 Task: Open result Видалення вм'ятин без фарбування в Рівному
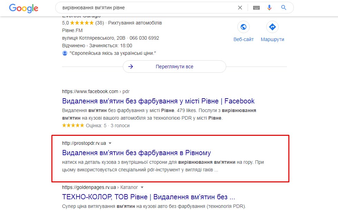(x=137, y=153)
